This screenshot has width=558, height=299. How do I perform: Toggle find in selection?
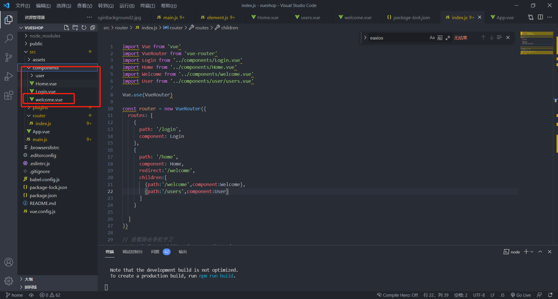(x=500, y=38)
